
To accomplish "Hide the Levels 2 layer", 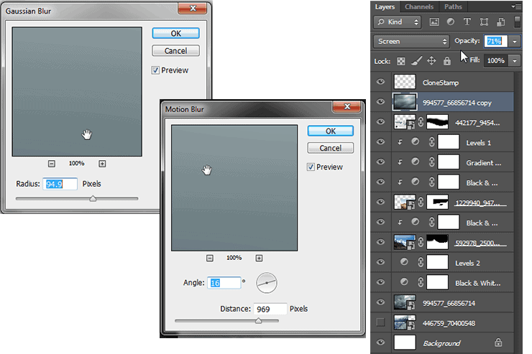I will tap(381, 262).
